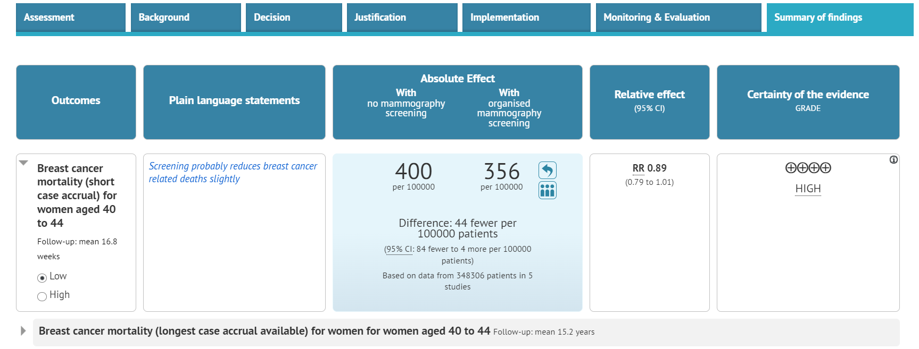Click the four GRADE plus-circle symbols
Image resolution: width=919 pixels, height=349 pixels.
pos(808,167)
